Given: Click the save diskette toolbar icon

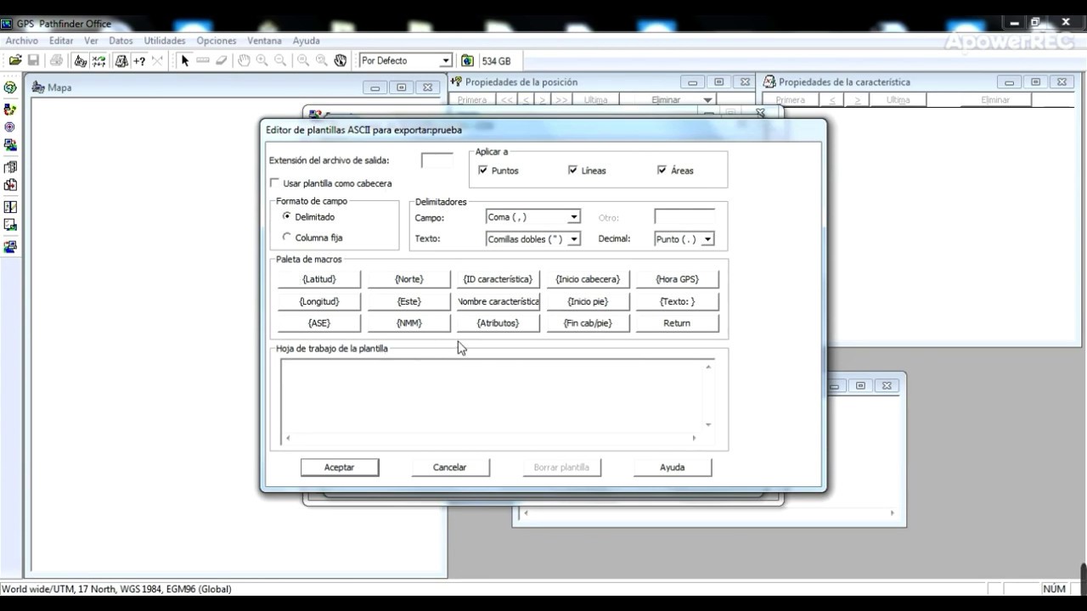Looking at the screenshot, I should click(x=34, y=60).
